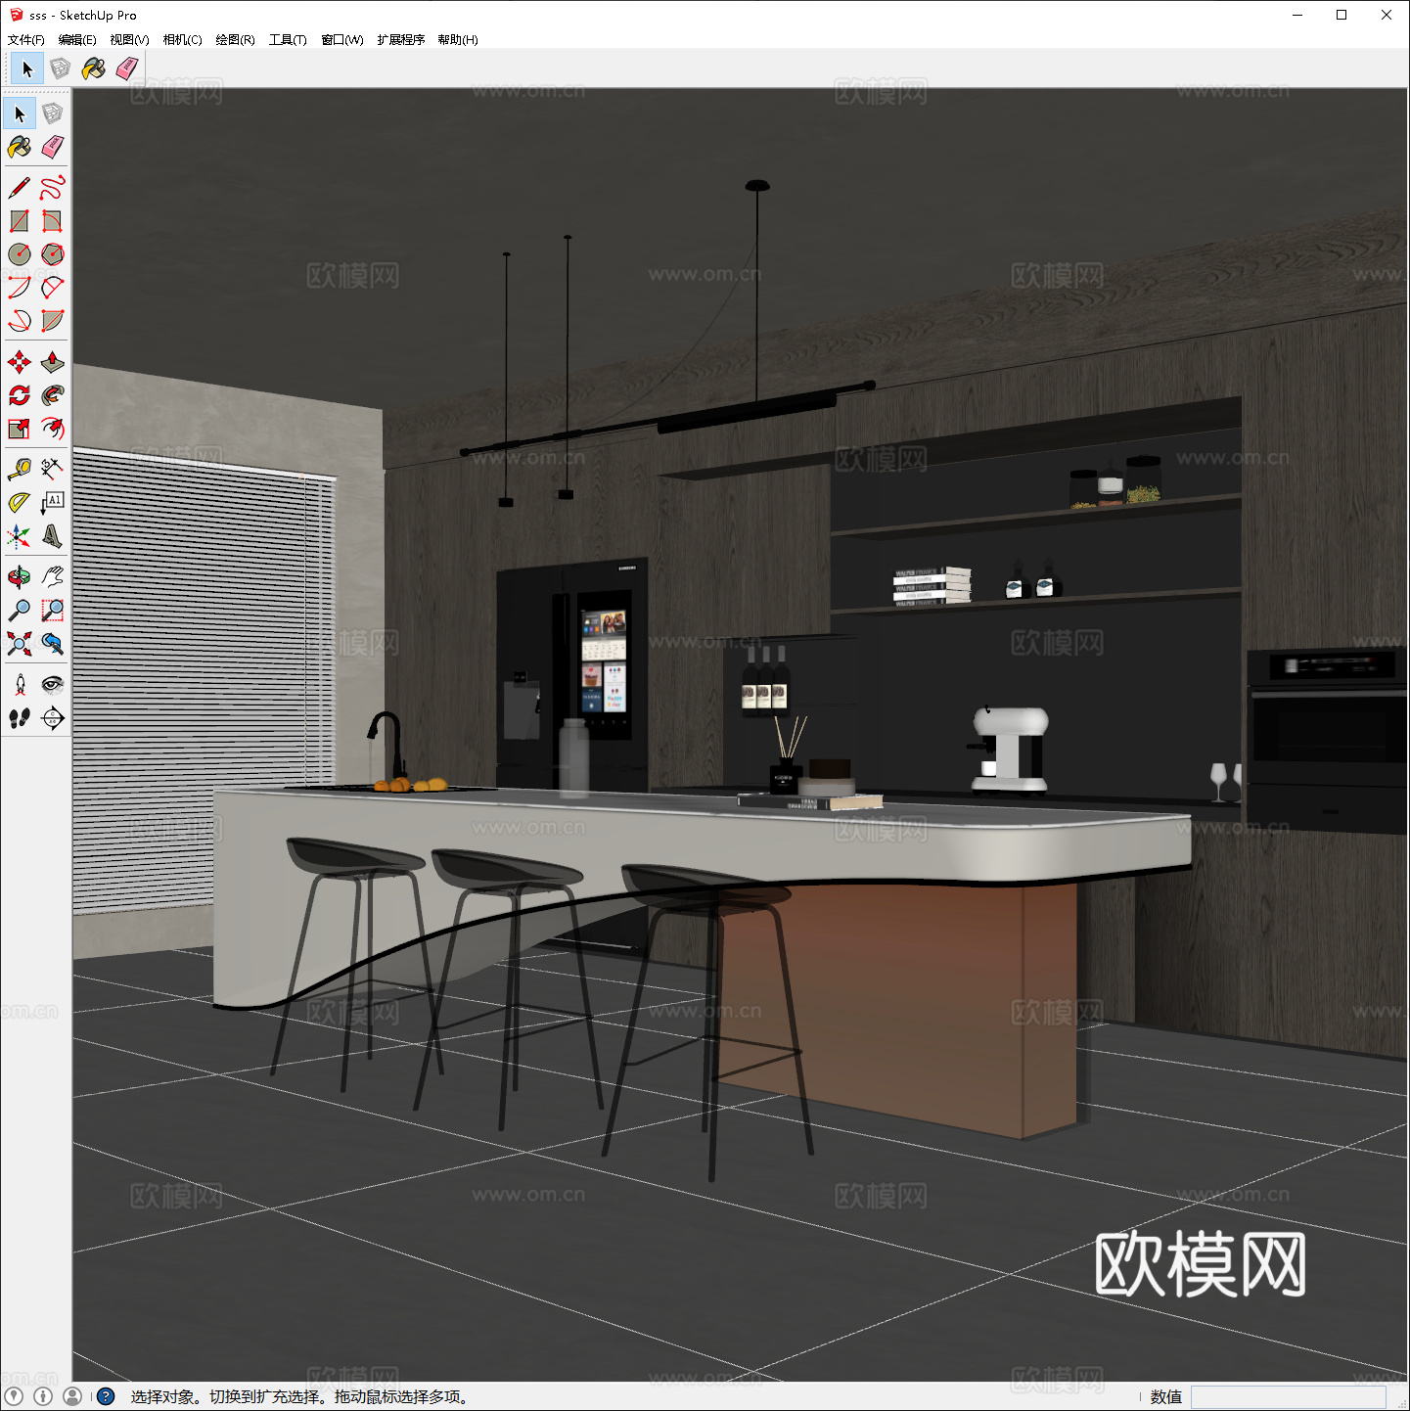Select the Pan hand tool

pos(53,577)
